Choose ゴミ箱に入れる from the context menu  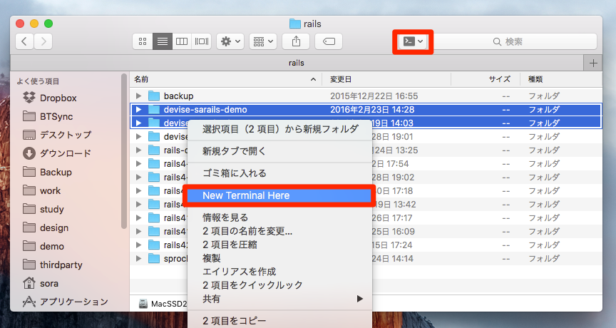[234, 173]
